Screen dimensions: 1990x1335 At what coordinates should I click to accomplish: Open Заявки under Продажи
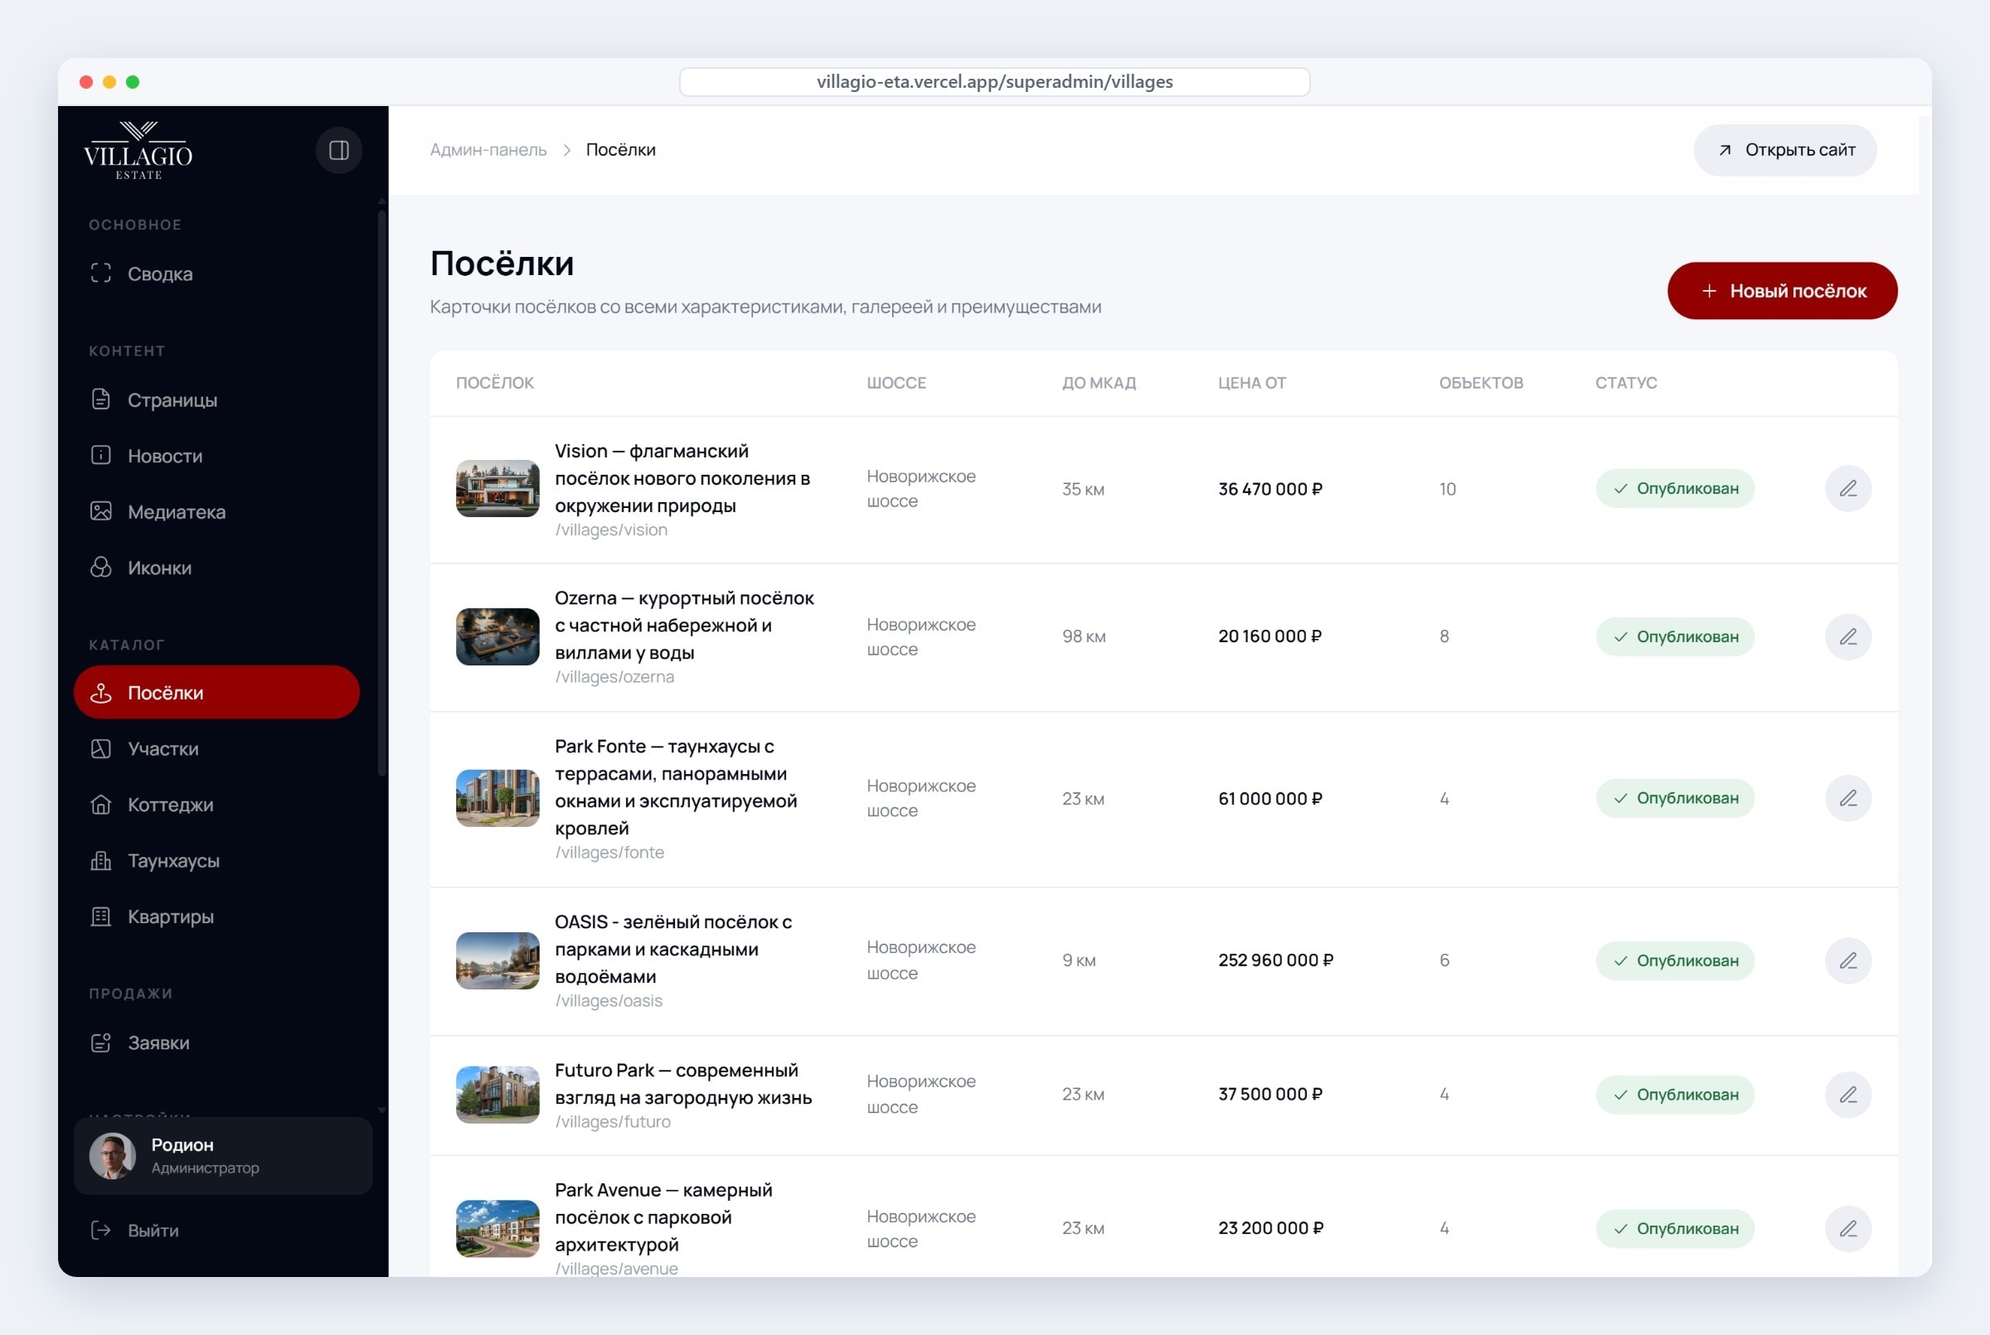(216, 1043)
